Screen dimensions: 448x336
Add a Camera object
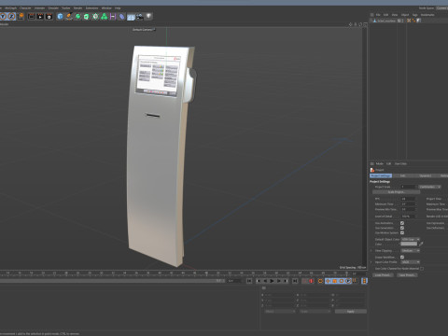[140, 17]
